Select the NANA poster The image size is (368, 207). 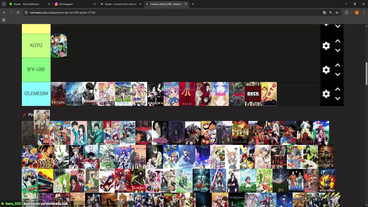[220, 94]
